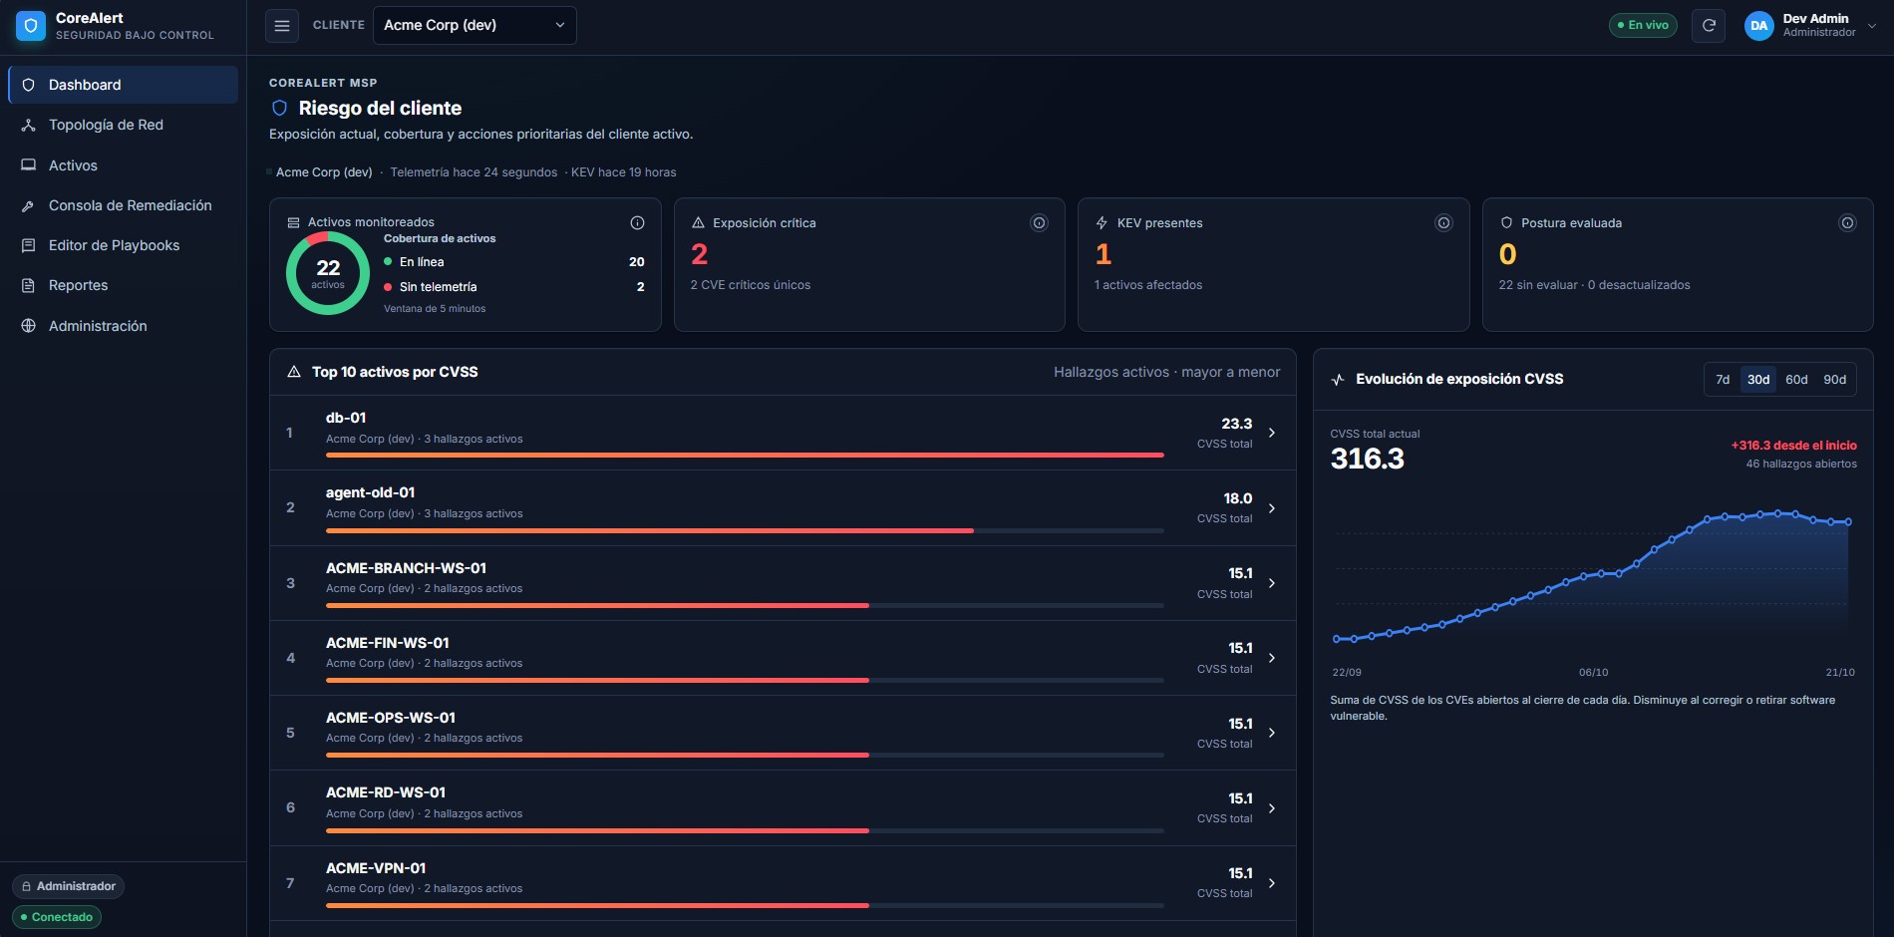Click the warning triangle beside Top 10 activos
The image size is (1894, 937).
pyautogui.click(x=294, y=372)
